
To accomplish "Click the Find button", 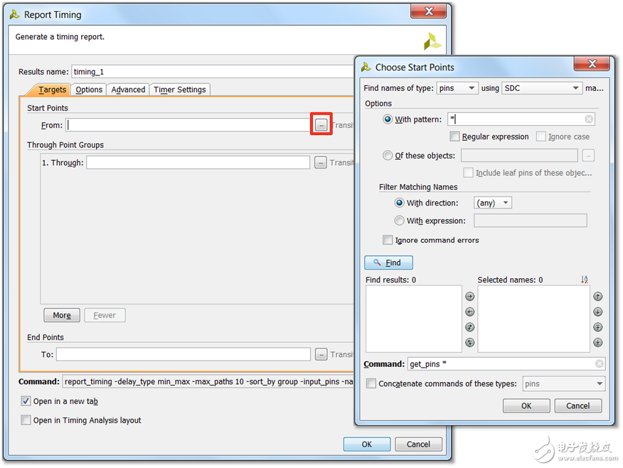I will point(388,262).
